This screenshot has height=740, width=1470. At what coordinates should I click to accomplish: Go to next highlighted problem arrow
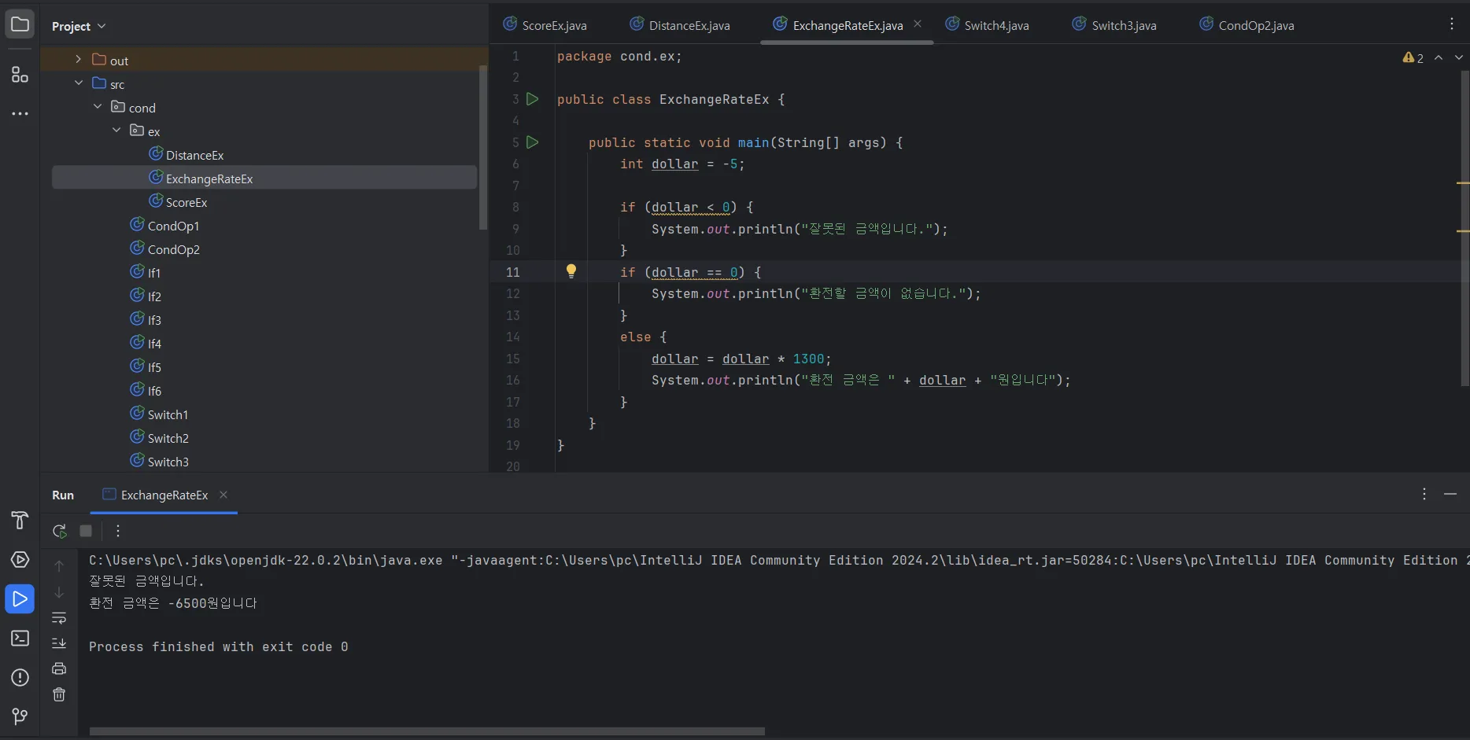tap(1459, 57)
